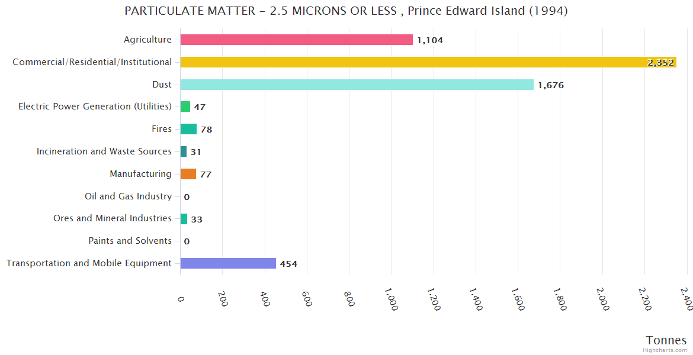The image size is (693, 355).
Task: Click the chart title text
Action: pyautogui.click(x=346, y=11)
